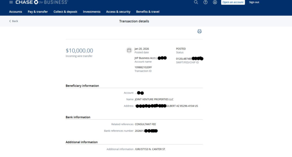292x157 pixels.
Task: Click the help question mark icon
Action: pyautogui.click(x=205, y=2)
